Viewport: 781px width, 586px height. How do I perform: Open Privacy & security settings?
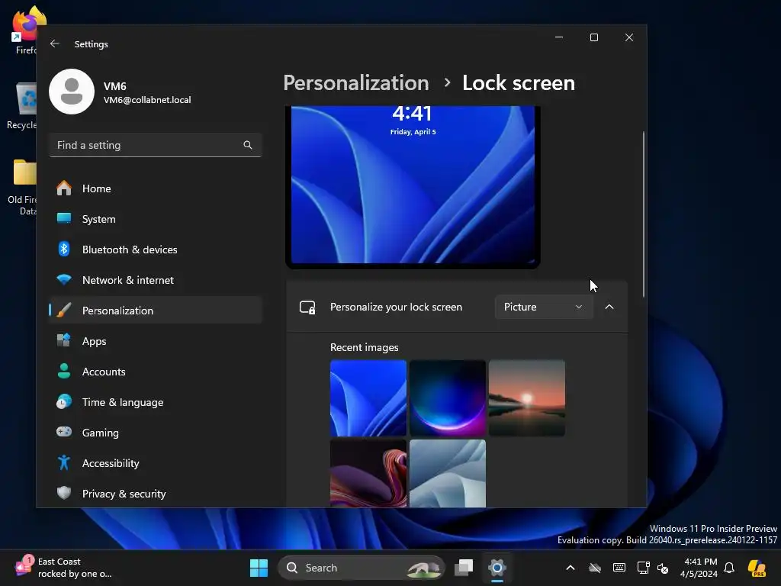[x=156, y=494]
